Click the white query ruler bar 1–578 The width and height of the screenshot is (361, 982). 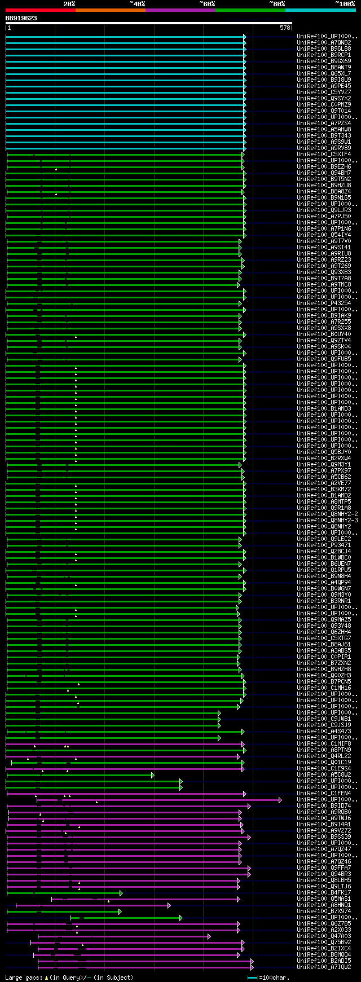(x=149, y=24)
